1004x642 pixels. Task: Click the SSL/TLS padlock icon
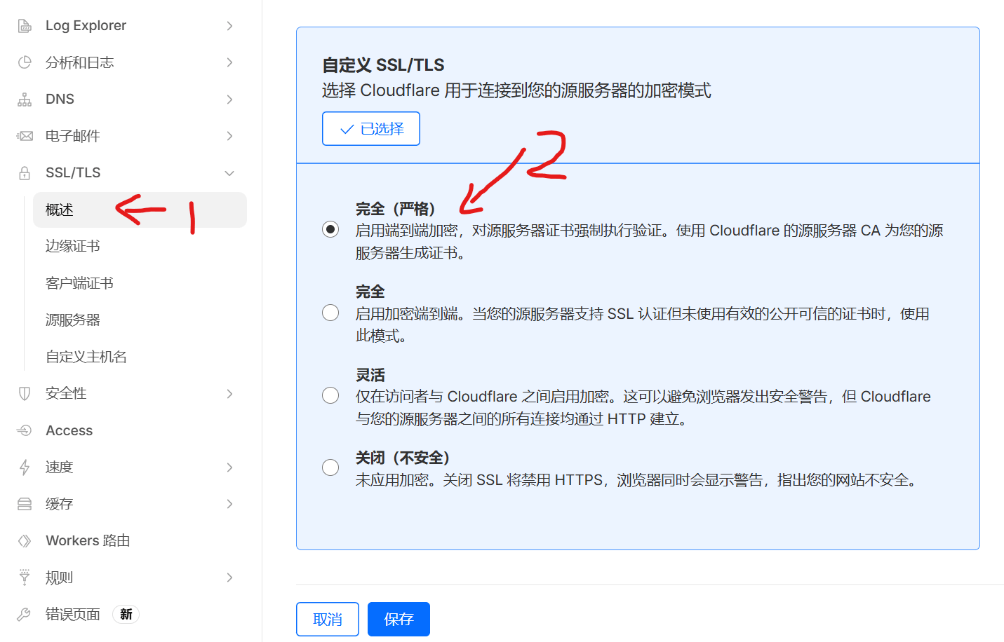(x=25, y=173)
